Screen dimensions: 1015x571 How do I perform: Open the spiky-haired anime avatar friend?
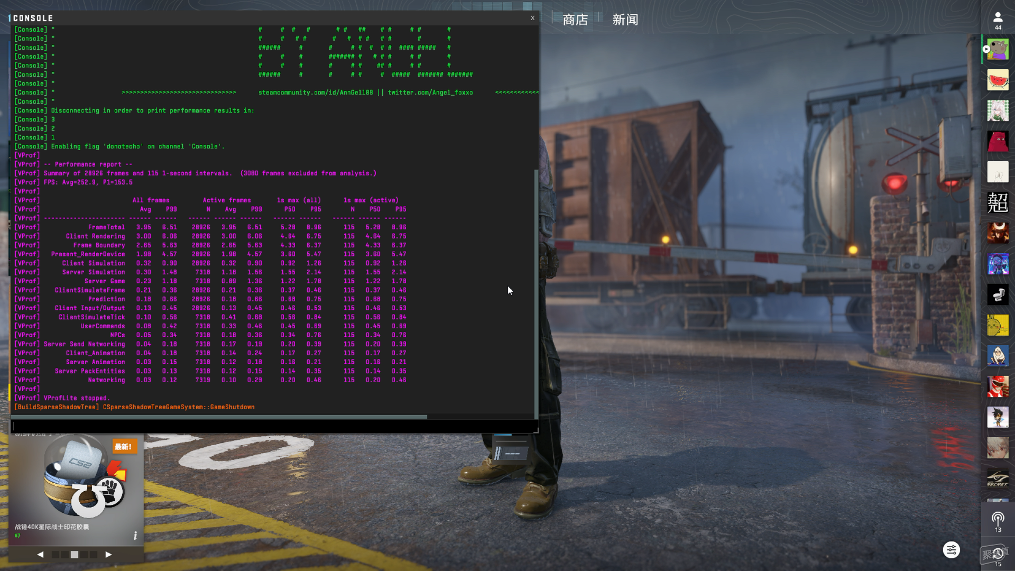(998, 417)
